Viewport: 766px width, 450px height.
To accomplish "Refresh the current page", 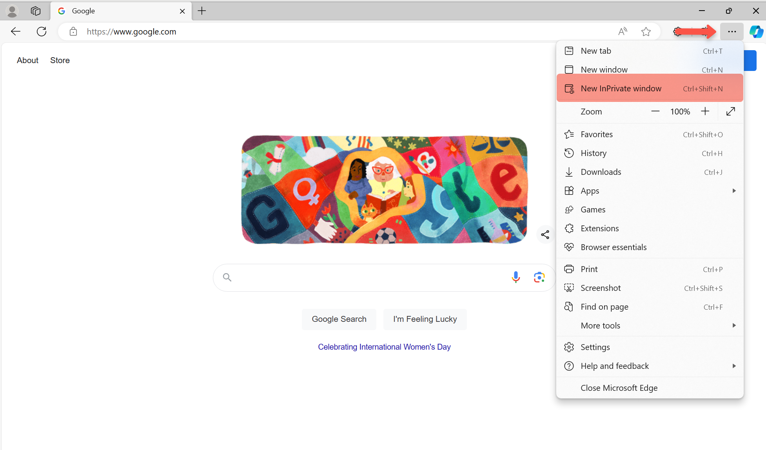I will click(42, 32).
